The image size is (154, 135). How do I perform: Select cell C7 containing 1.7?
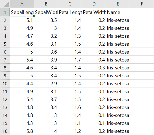[70, 60]
